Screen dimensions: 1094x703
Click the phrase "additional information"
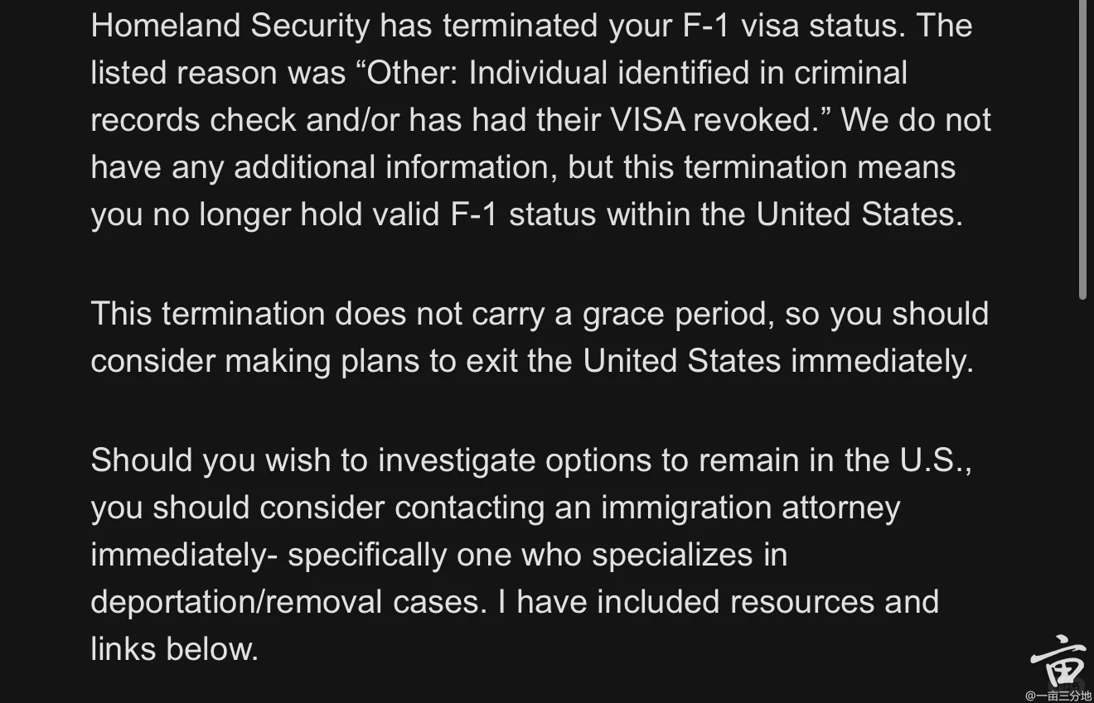[391, 167]
